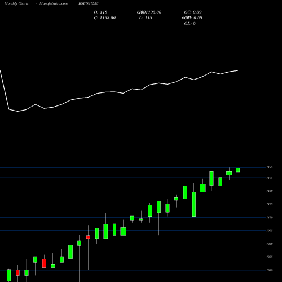282x282 pixels.
Task: Select the tall green candle spanning 1100 to 1150
Action: (194, 204)
